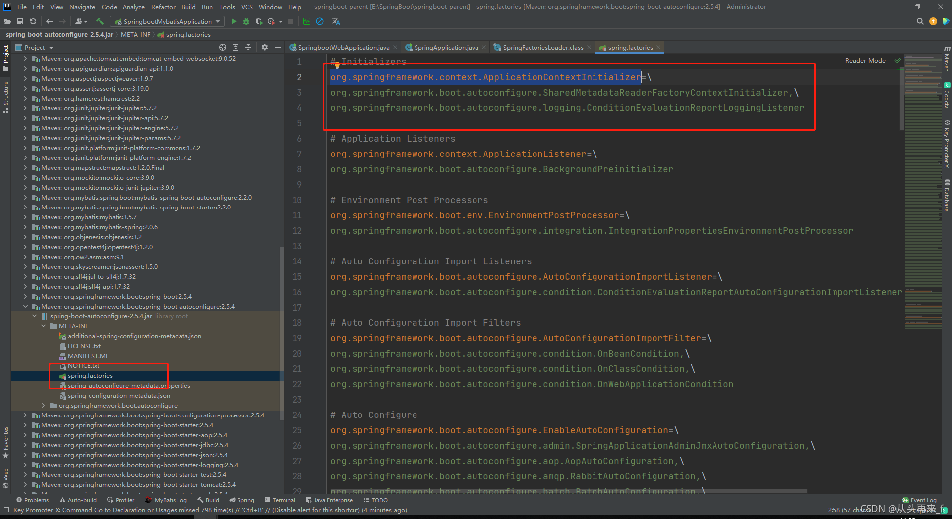This screenshot has width=952, height=519.
Task: Collapse all nodes in the Project tree
Action: tap(248, 47)
